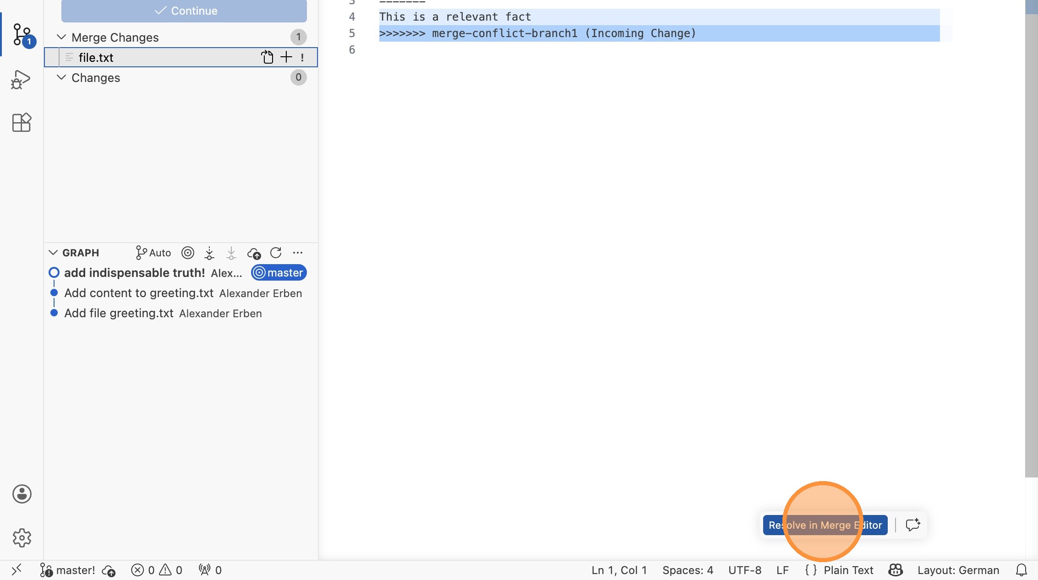
Task: Refresh the Graph view
Action: pyautogui.click(x=276, y=253)
